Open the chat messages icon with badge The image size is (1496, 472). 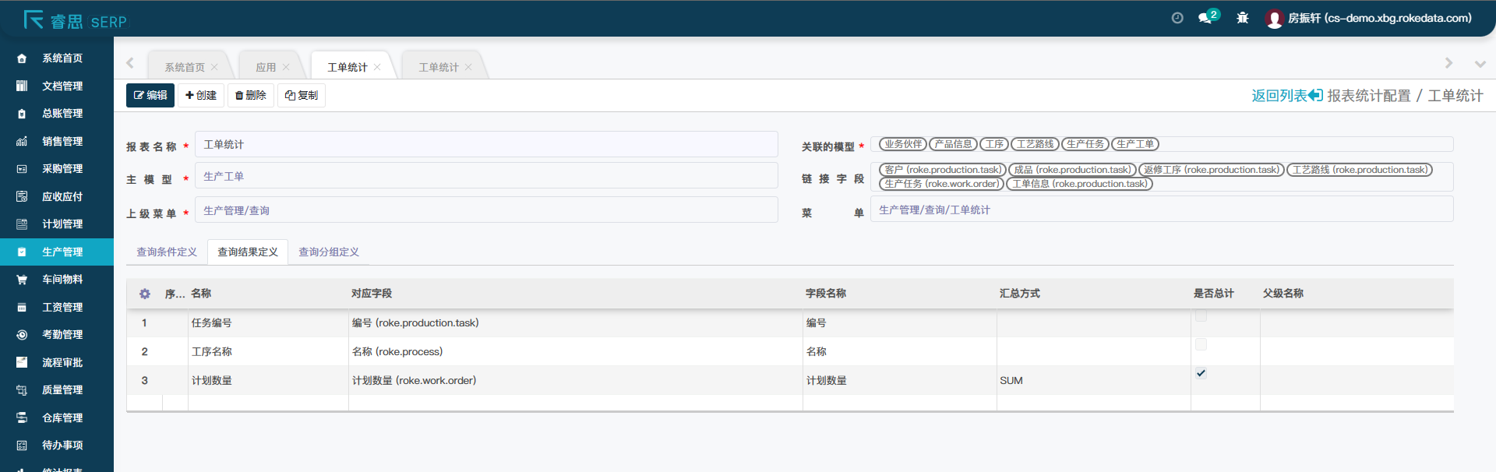pyautogui.click(x=1206, y=18)
